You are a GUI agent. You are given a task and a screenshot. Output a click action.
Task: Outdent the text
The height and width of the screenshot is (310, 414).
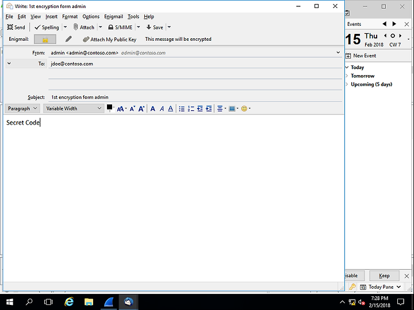[x=200, y=108]
